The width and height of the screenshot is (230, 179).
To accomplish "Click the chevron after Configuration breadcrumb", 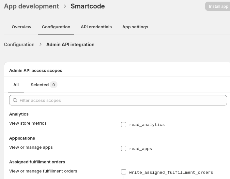I will point(40,44).
